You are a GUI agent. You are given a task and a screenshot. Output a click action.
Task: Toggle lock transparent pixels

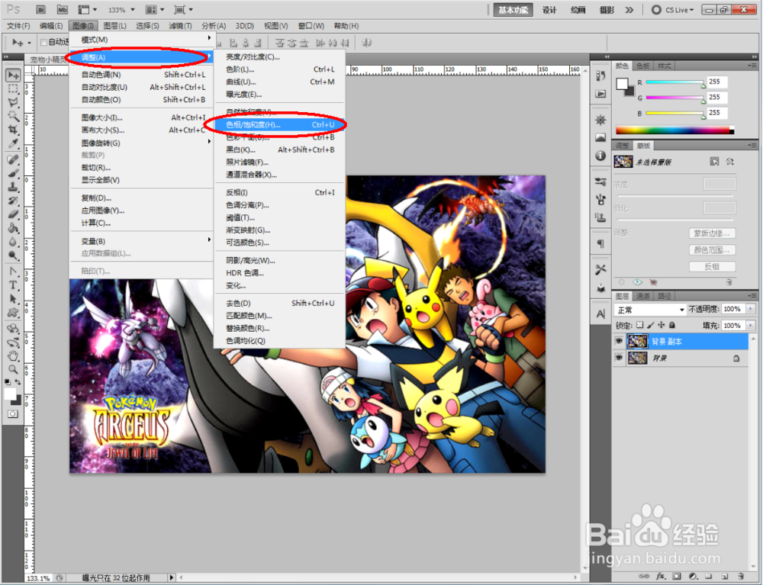pos(639,325)
